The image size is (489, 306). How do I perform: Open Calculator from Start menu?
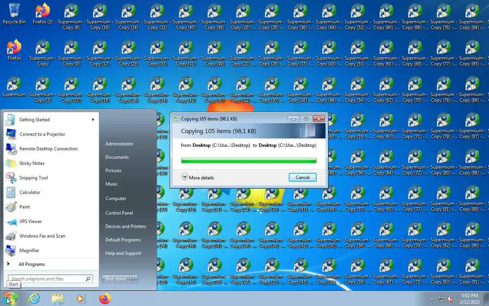pos(51,192)
